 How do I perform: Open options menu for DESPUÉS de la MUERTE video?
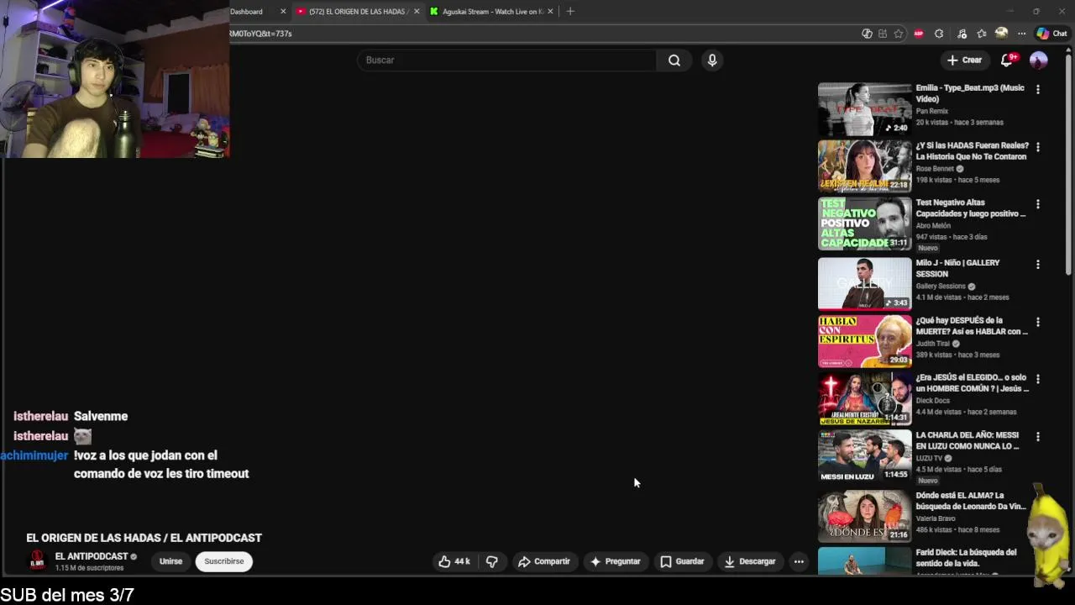coord(1038,322)
